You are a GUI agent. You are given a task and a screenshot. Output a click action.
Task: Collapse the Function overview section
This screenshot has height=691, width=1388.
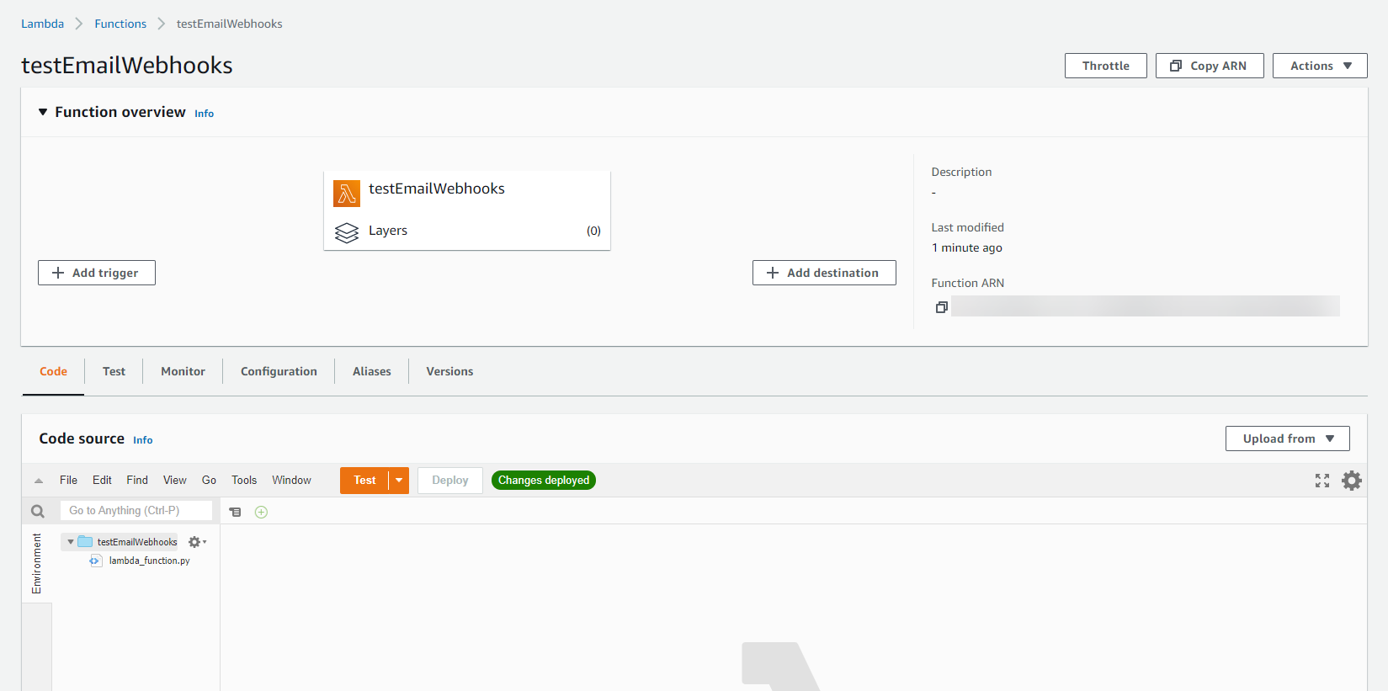(43, 112)
